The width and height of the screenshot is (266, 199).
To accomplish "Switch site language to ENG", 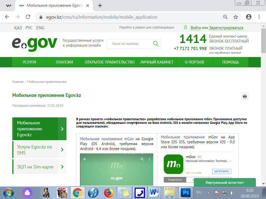I will pos(40,28).
